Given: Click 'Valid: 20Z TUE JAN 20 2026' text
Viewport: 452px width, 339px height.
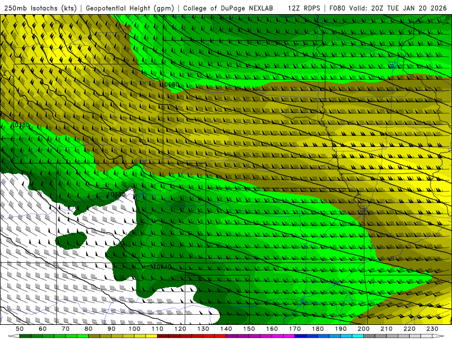Looking at the screenshot, I should pyautogui.click(x=398, y=8).
